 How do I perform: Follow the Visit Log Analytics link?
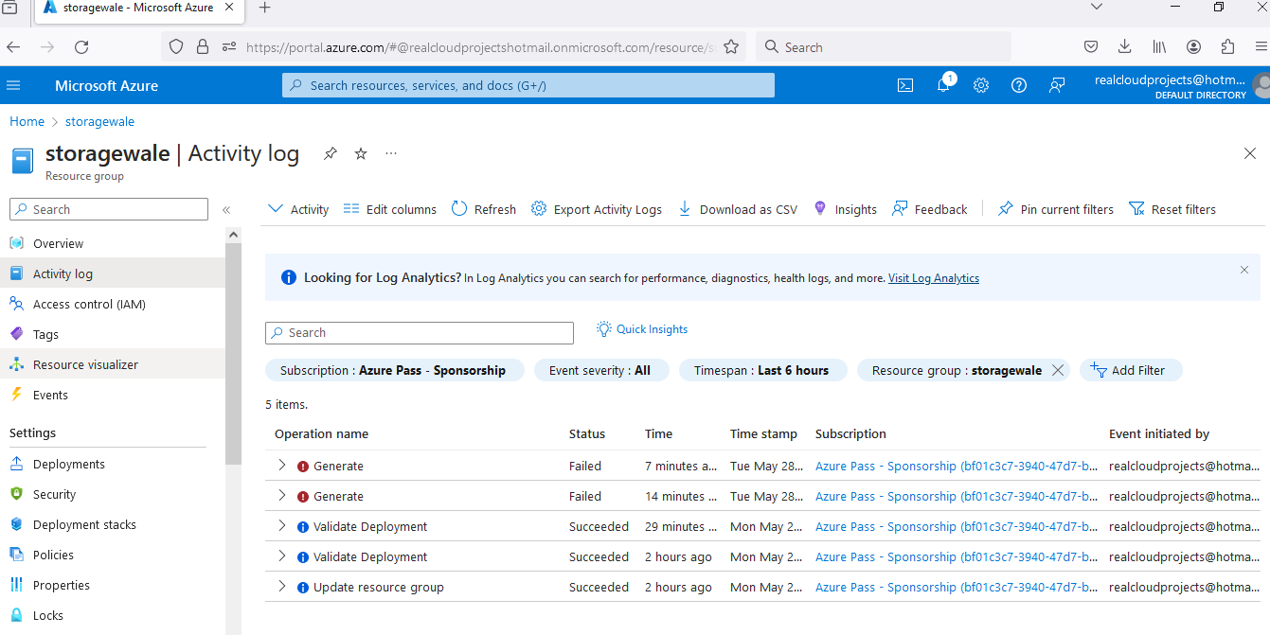[933, 278]
